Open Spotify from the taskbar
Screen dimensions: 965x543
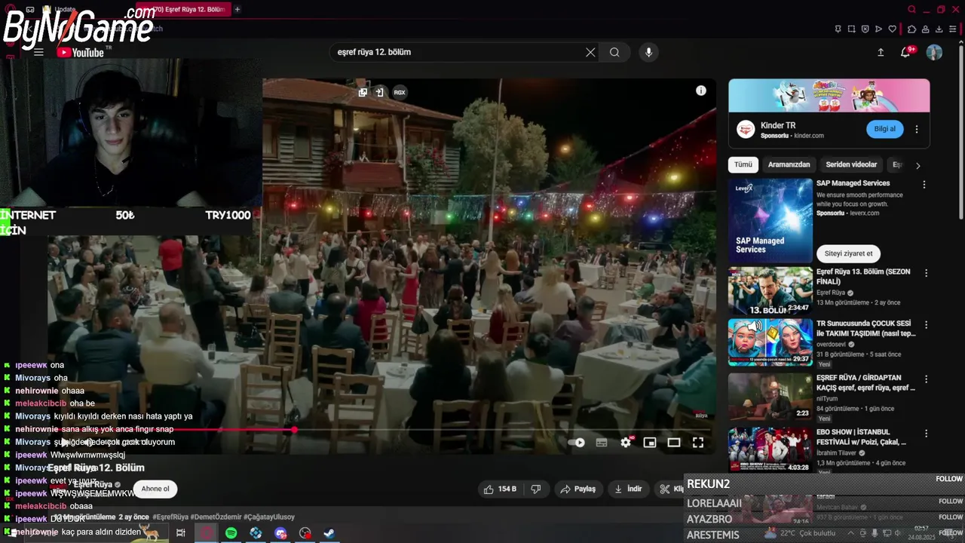pyautogui.click(x=231, y=533)
